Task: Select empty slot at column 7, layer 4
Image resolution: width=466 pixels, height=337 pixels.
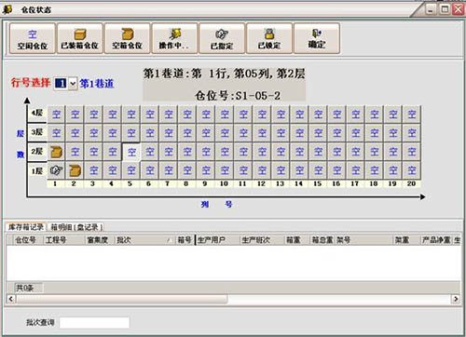Action: (169, 115)
